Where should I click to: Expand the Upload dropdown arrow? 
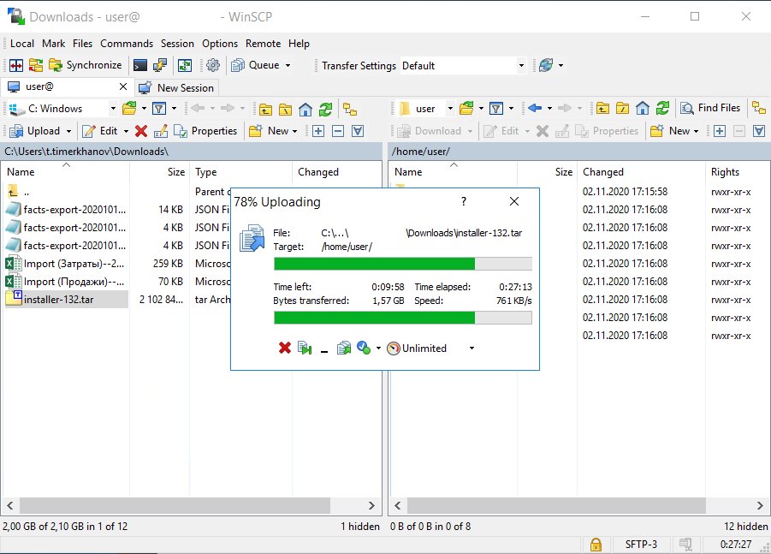pyautogui.click(x=68, y=131)
